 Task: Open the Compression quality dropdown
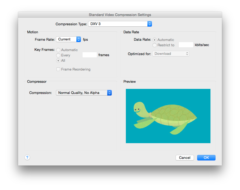point(84,93)
